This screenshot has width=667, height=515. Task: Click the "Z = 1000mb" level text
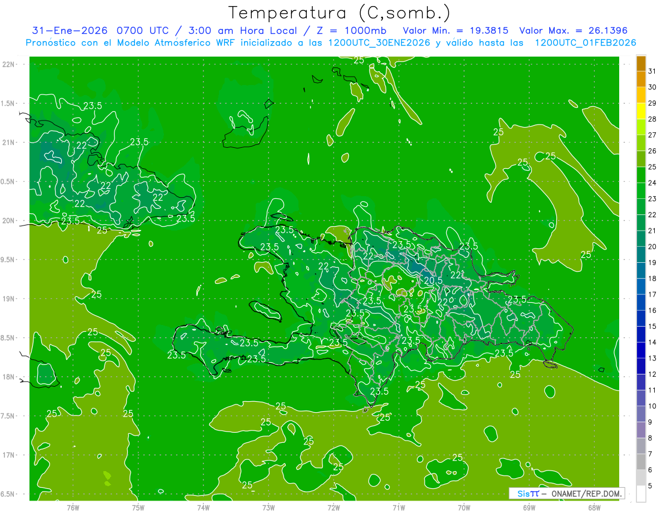(351, 31)
